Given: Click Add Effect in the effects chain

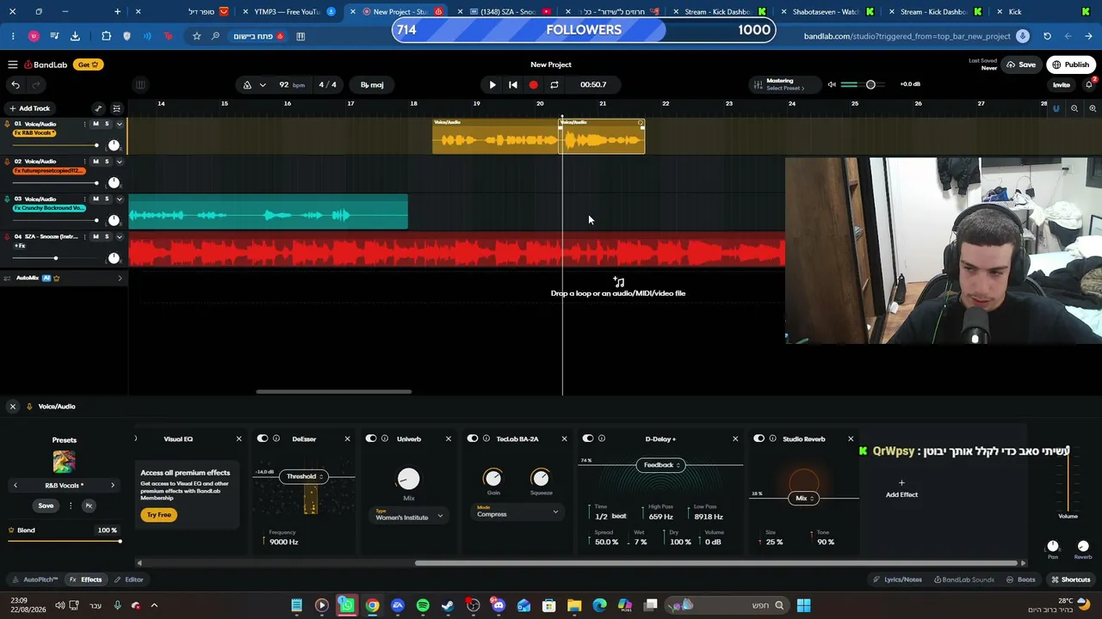Looking at the screenshot, I should 901,489.
